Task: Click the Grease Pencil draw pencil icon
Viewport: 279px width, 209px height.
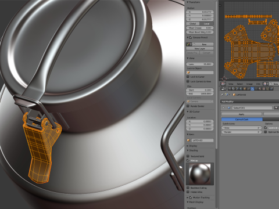Action: coord(188,44)
